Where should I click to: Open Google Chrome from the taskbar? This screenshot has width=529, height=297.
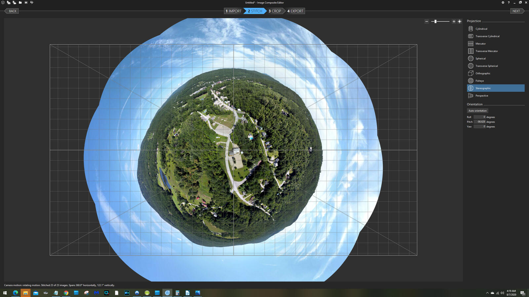[66, 293]
